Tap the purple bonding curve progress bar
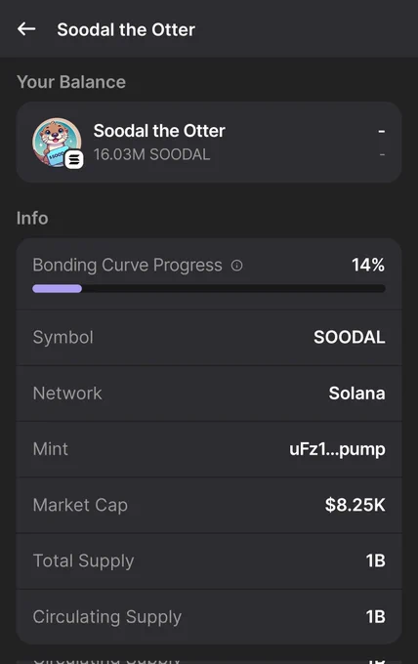Image resolution: width=418 pixels, height=664 pixels. click(57, 289)
